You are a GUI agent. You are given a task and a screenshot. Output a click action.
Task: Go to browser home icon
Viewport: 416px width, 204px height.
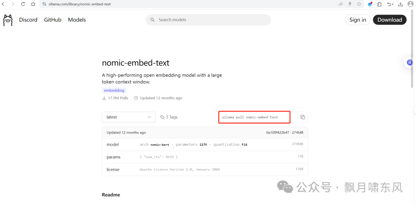point(33,4)
